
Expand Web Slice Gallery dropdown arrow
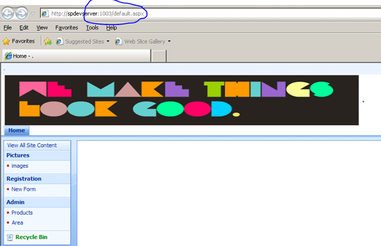coord(169,42)
